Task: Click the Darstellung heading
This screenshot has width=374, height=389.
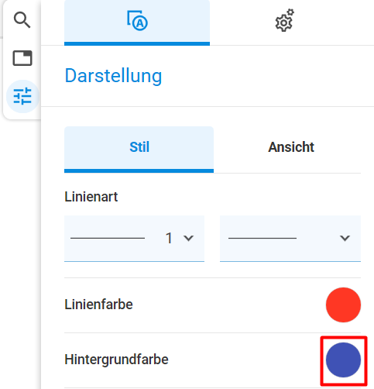Action: click(113, 76)
